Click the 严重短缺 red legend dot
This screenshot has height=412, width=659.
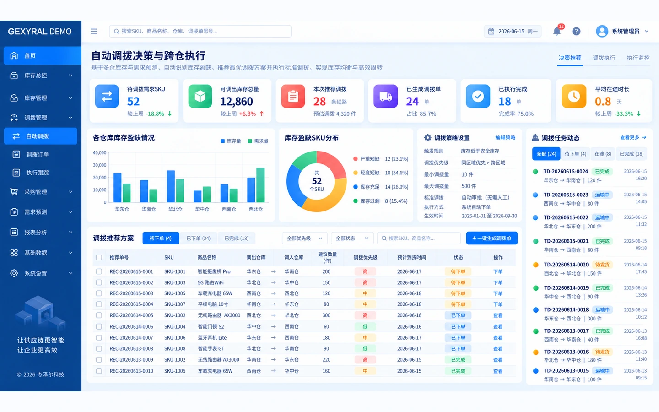click(356, 159)
